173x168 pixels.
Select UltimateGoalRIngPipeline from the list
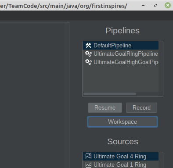(x=120, y=54)
